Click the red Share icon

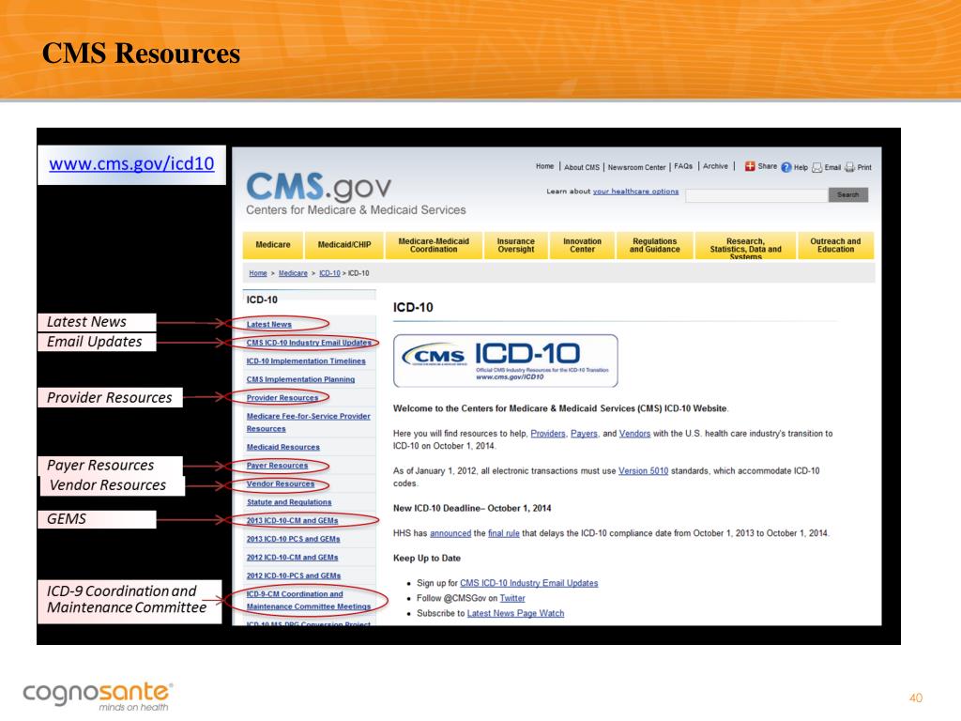(750, 166)
